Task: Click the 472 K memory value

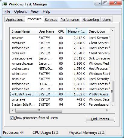Action: click(81, 99)
